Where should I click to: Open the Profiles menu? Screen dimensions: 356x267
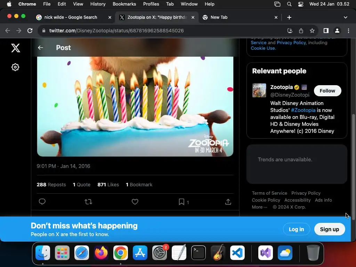(151, 4)
